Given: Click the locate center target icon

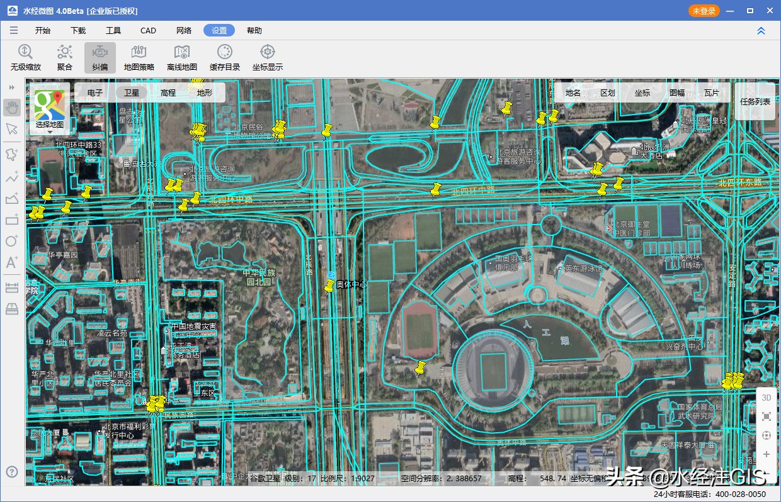Looking at the screenshot, I should [x=767, y=435].
